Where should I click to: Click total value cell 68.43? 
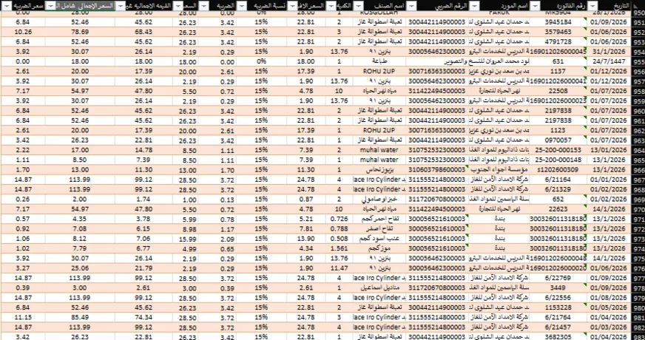(143, 32)
